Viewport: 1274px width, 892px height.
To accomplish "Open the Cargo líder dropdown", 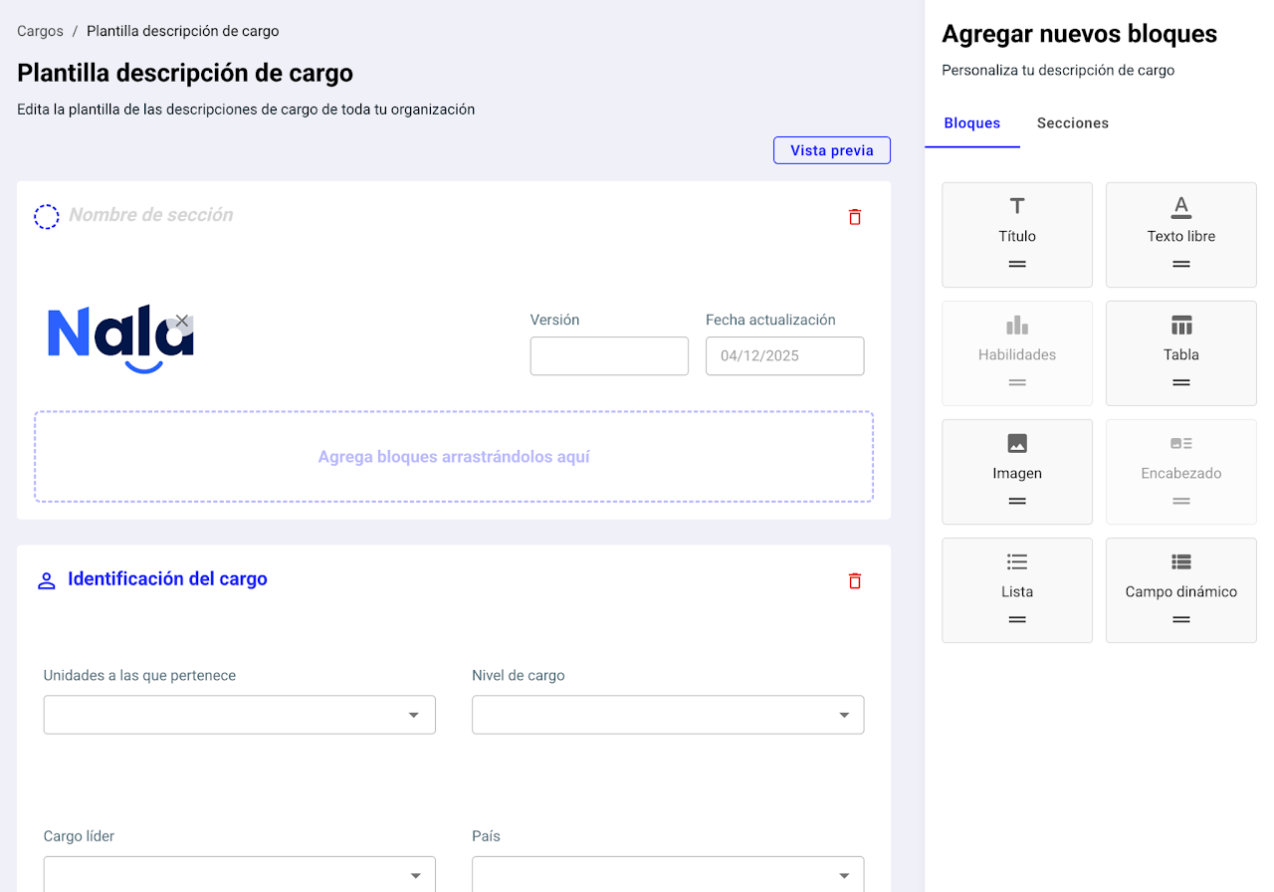I will click(x=239, y=875).
